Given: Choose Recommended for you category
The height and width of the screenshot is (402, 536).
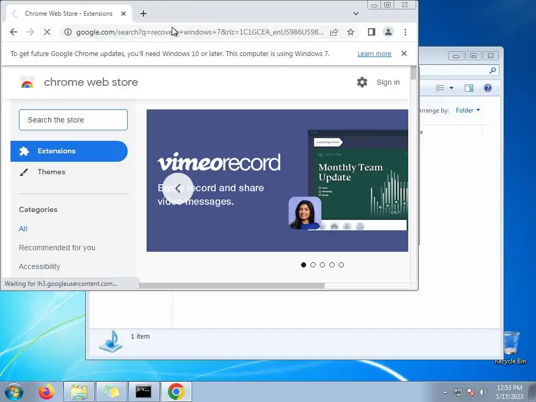Looking at the screenshot, I should [57, 248].
